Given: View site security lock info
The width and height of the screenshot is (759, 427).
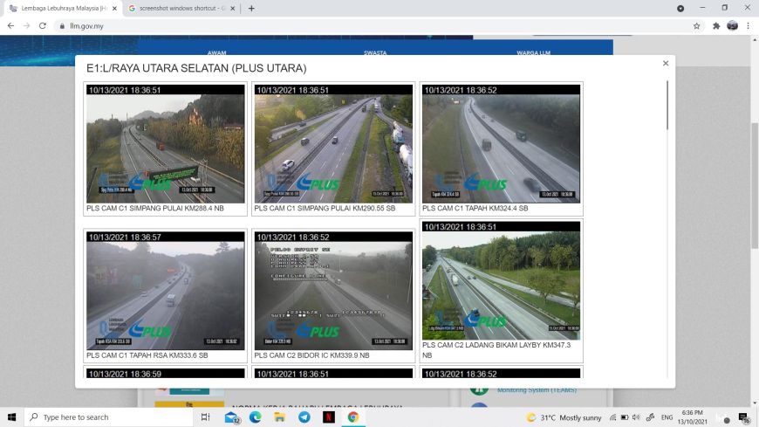Looking at the screenshot, I should pyautogui.click(x=62, y=26).
